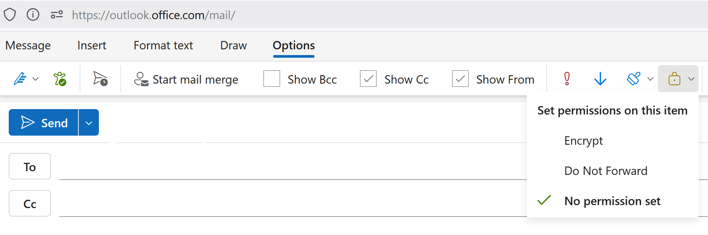
Task: Click the Send button
Action: (44, 123)
